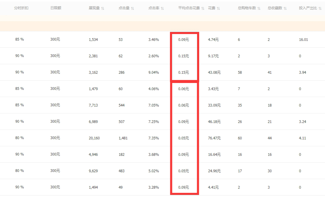The image size is (325, 200).
Task: Select the 7,713 impressions cell
Action: point(93,105)
